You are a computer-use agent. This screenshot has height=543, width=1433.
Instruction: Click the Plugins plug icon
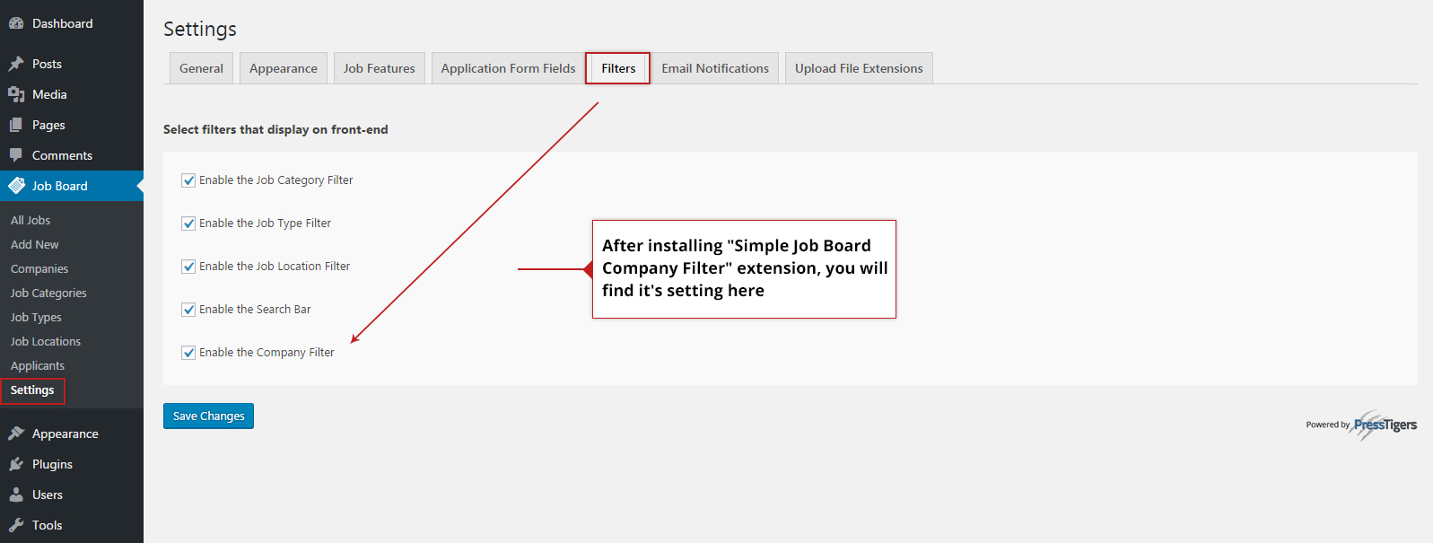pyautogui.click(x=16, y=464)
